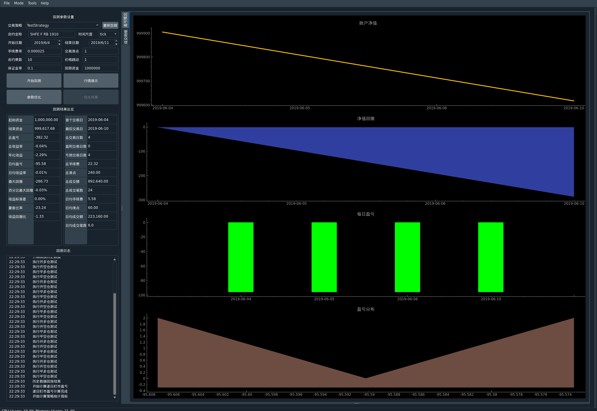Select the 收益回撤比 value -1.33
This screenshot has width=597, height=411.
point(46,216)
